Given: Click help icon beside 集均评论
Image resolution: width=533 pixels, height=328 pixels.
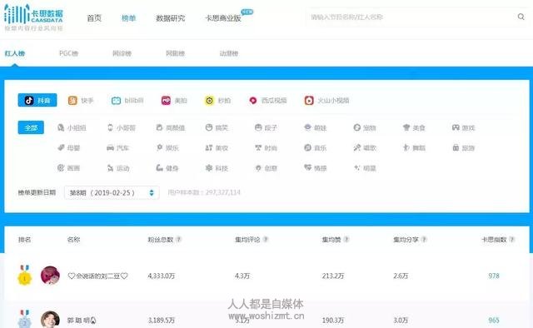Looking at the screenshot, I should click(266, 239).
